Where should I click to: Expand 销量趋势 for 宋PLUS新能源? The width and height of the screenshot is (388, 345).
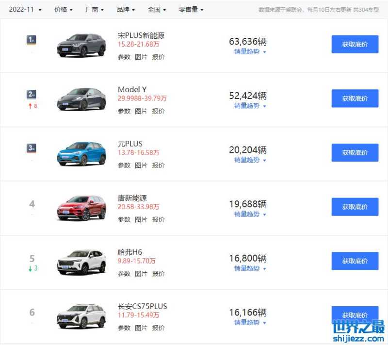pos(250,51)
